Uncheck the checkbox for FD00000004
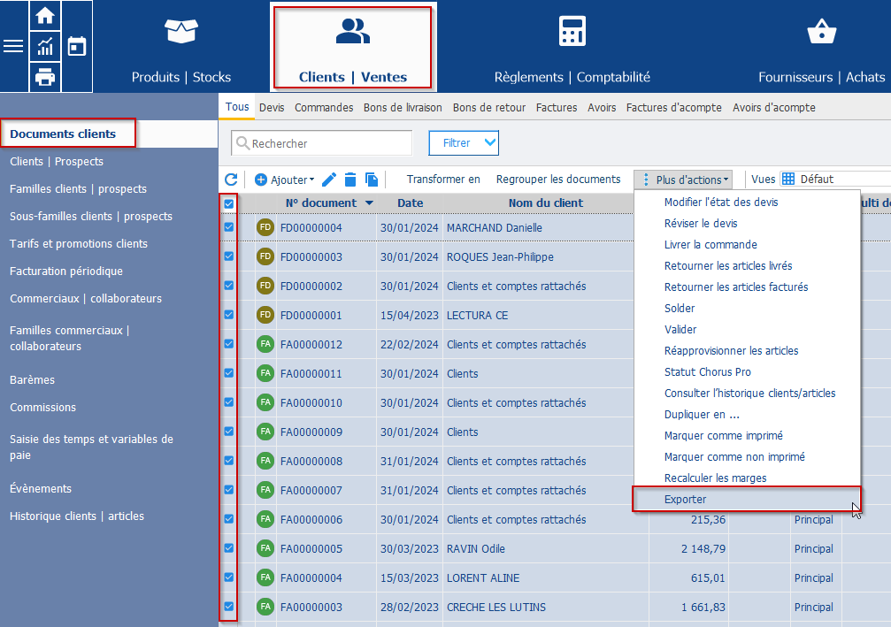891x627 pixels. [x=228, y=227]
